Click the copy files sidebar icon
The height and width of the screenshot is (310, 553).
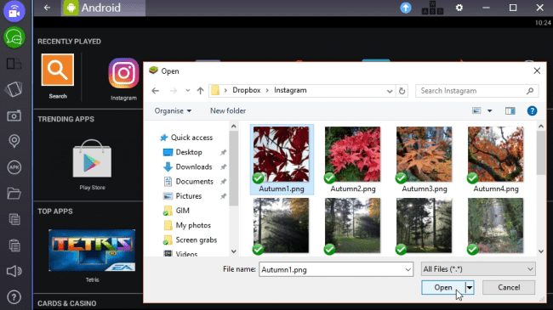point(14,219)
